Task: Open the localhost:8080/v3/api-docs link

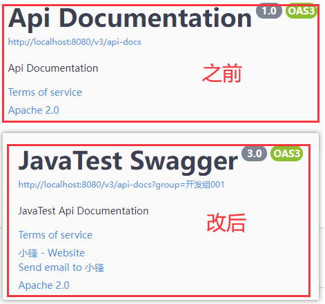Action: point(75,42)
